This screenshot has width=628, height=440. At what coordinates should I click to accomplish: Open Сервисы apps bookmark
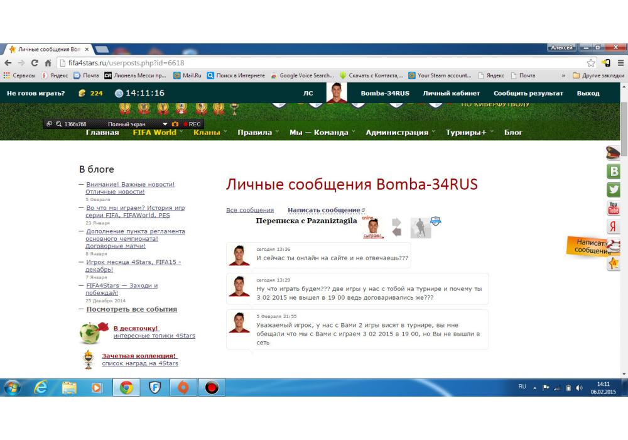click(19, 75)
